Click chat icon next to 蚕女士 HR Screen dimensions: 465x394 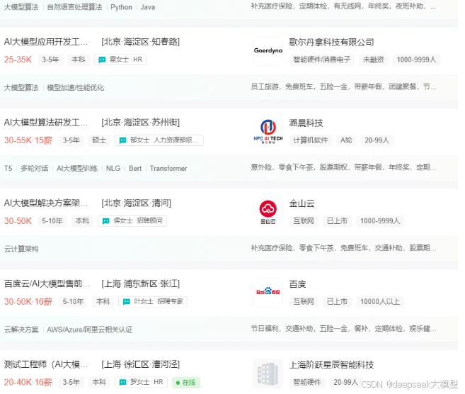(102, 60)
